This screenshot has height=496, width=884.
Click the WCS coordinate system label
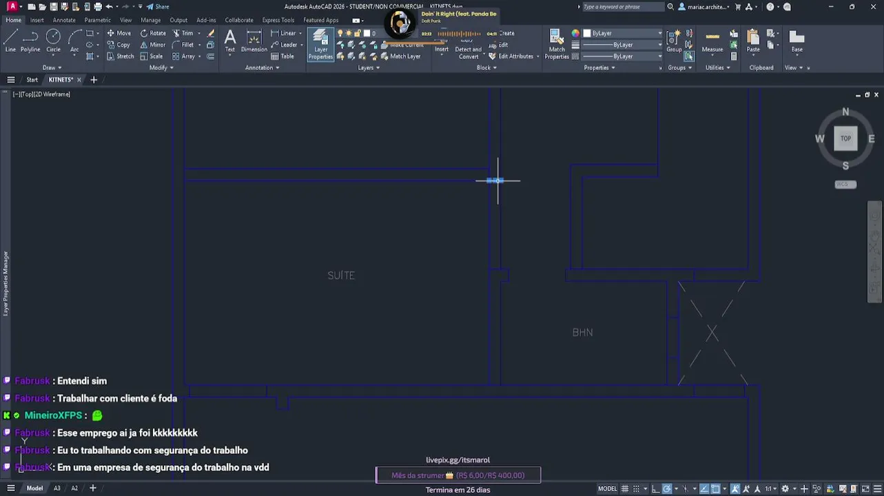pos(845,185)
